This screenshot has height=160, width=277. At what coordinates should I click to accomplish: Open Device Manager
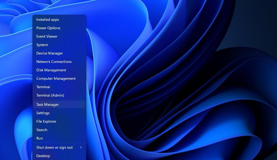59,53
